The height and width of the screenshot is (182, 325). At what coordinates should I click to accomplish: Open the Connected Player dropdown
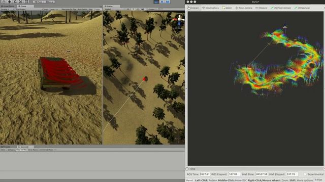47,150
